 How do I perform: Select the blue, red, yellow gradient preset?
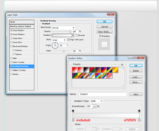tap(104, 70)
